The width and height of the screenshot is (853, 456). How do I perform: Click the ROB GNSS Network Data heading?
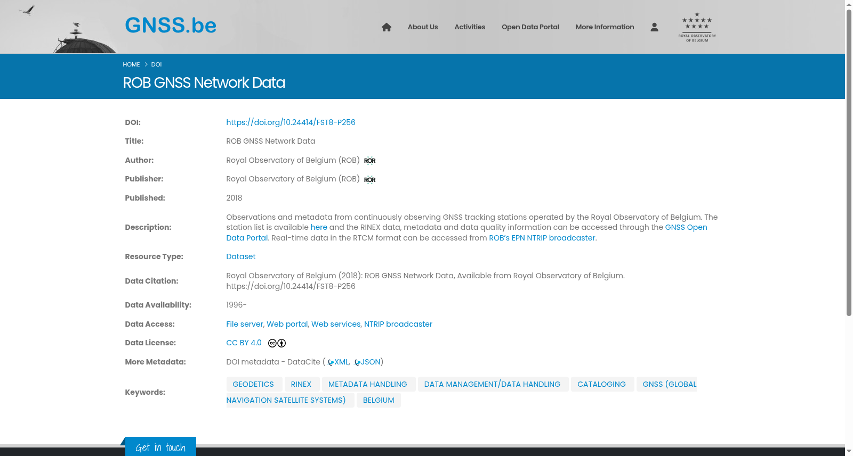[x=204, y=83]
